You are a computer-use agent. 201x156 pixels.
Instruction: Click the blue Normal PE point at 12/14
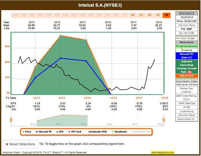tap(61, 58)
